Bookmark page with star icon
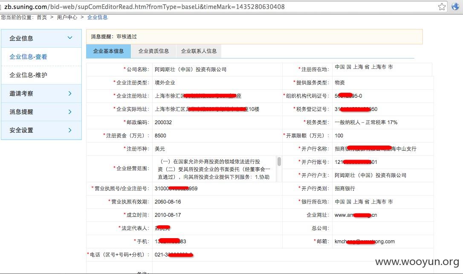Screen dimensions: 463x274 [x=442, y=6]
